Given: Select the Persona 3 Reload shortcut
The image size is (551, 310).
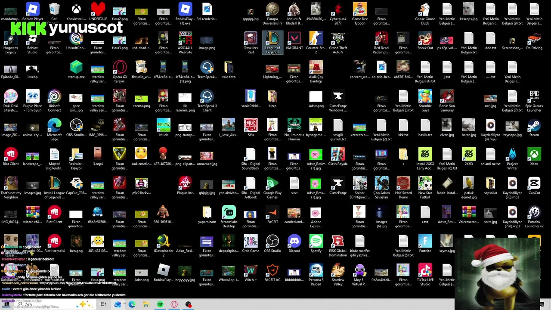Looking at the screenshot, I should pos(316,275).
